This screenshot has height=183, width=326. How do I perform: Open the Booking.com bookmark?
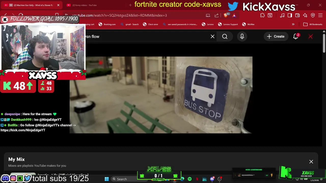click(107, 24)
